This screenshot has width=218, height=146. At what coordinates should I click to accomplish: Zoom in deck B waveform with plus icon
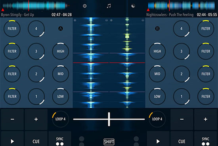pos(111,21)
